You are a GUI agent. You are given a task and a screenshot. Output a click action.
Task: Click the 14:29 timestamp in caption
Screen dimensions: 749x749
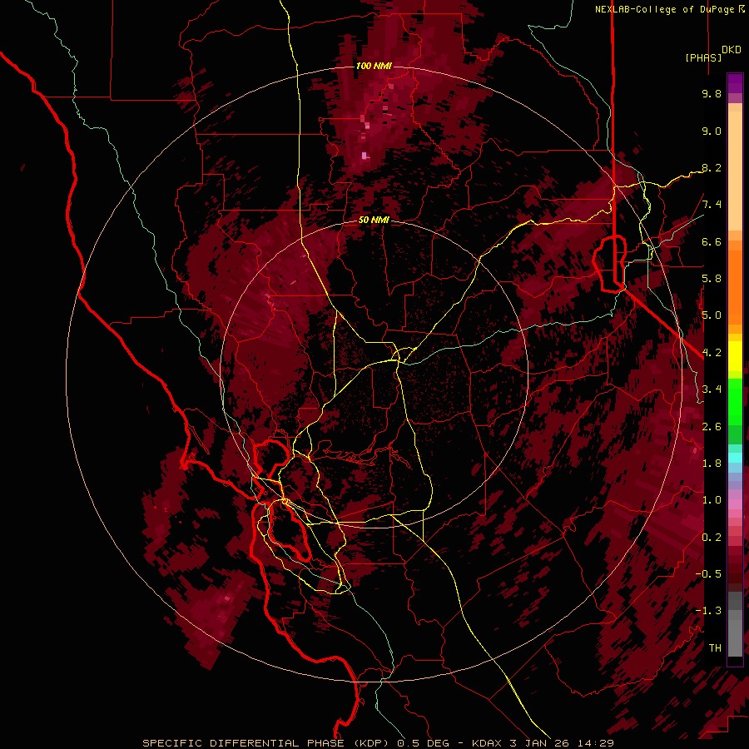[x=594, y=743]
